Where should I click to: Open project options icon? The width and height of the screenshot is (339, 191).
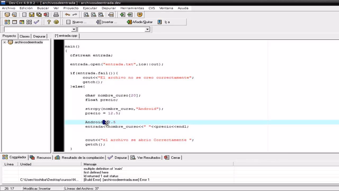140,15
